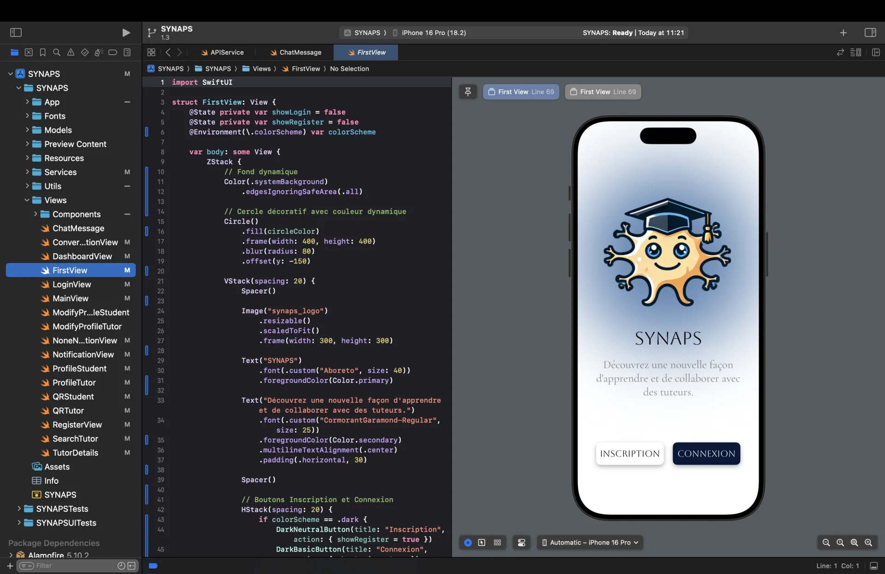
Task: Open the Source Control navigator
Action: pyautogui.click(x=29, y=53)
